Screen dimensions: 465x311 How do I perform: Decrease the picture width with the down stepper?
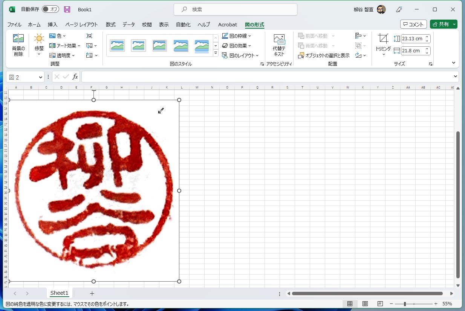(x=427, y=53)
